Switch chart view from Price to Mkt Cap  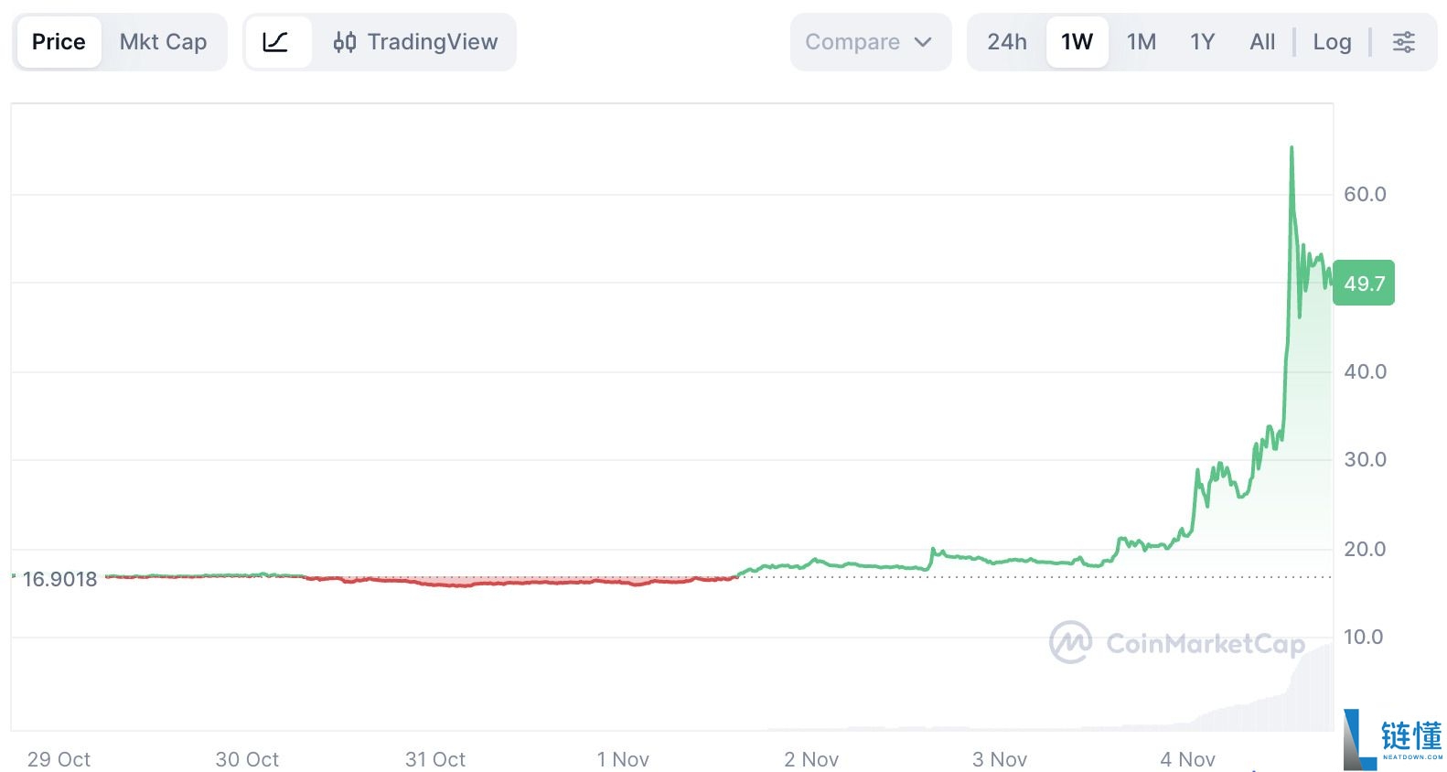coord(163,41)
